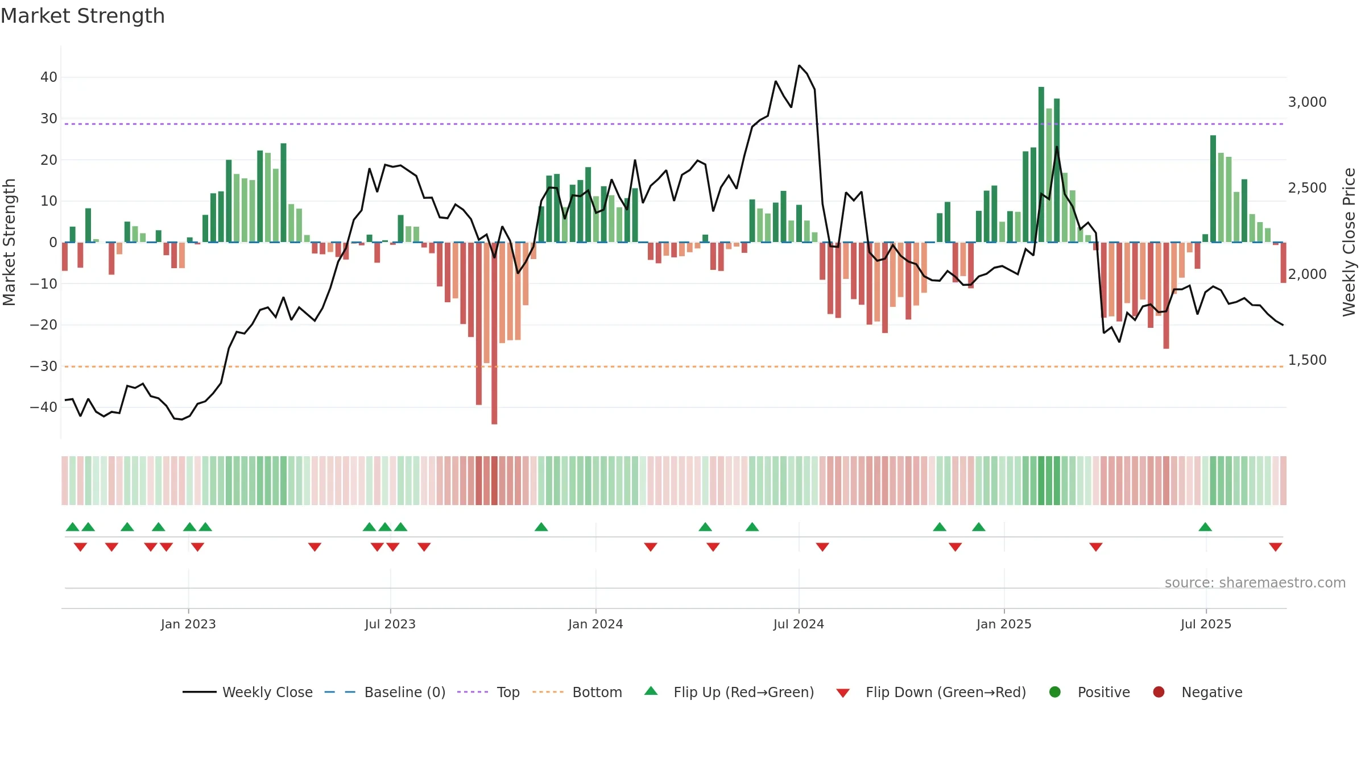Click the Jul 2024 x-axis label
Viewport: 1365px width, 767px height.
[799, 624]
